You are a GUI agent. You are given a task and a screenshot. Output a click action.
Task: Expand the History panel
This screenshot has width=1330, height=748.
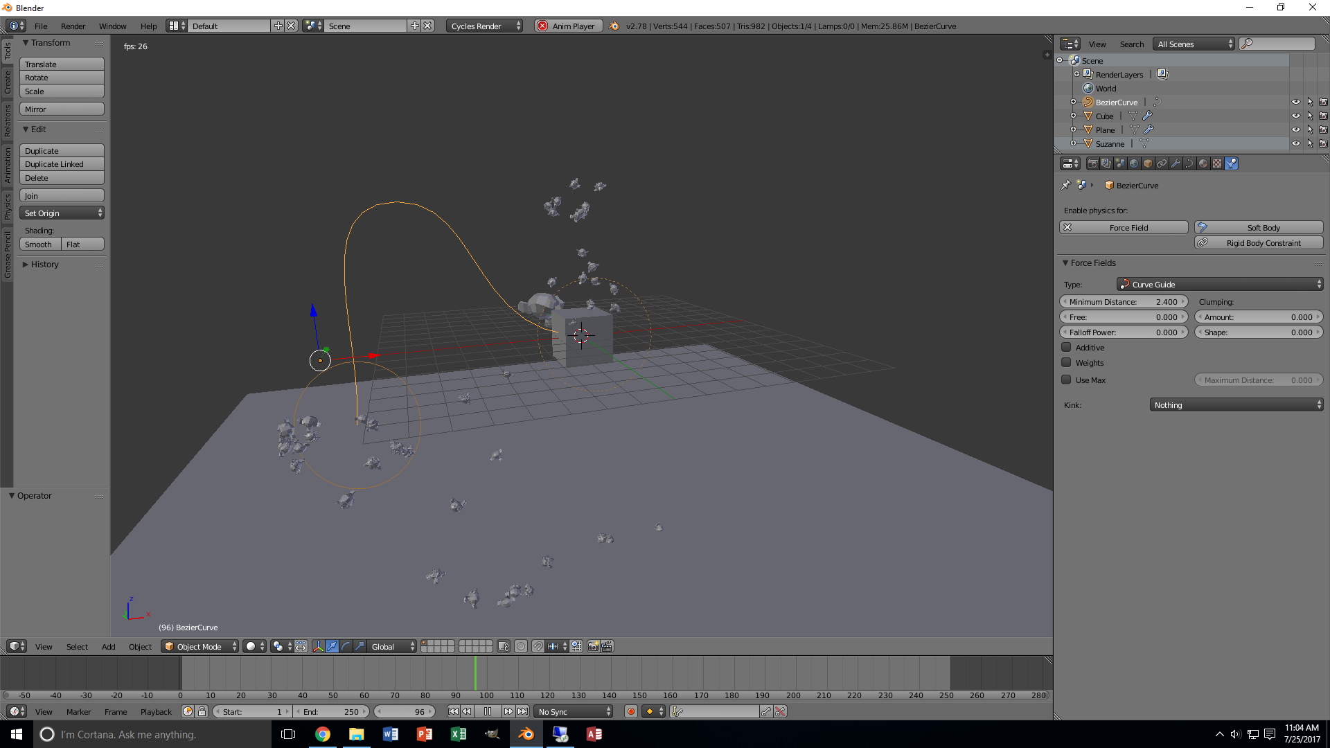click(x=44, y=265)
